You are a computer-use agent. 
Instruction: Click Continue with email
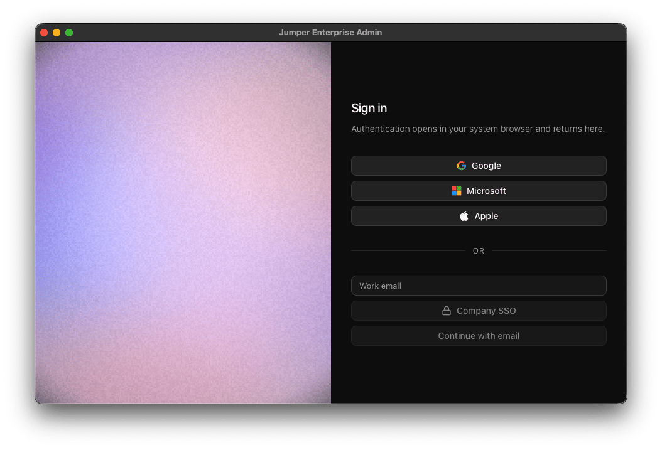(479, 336)
